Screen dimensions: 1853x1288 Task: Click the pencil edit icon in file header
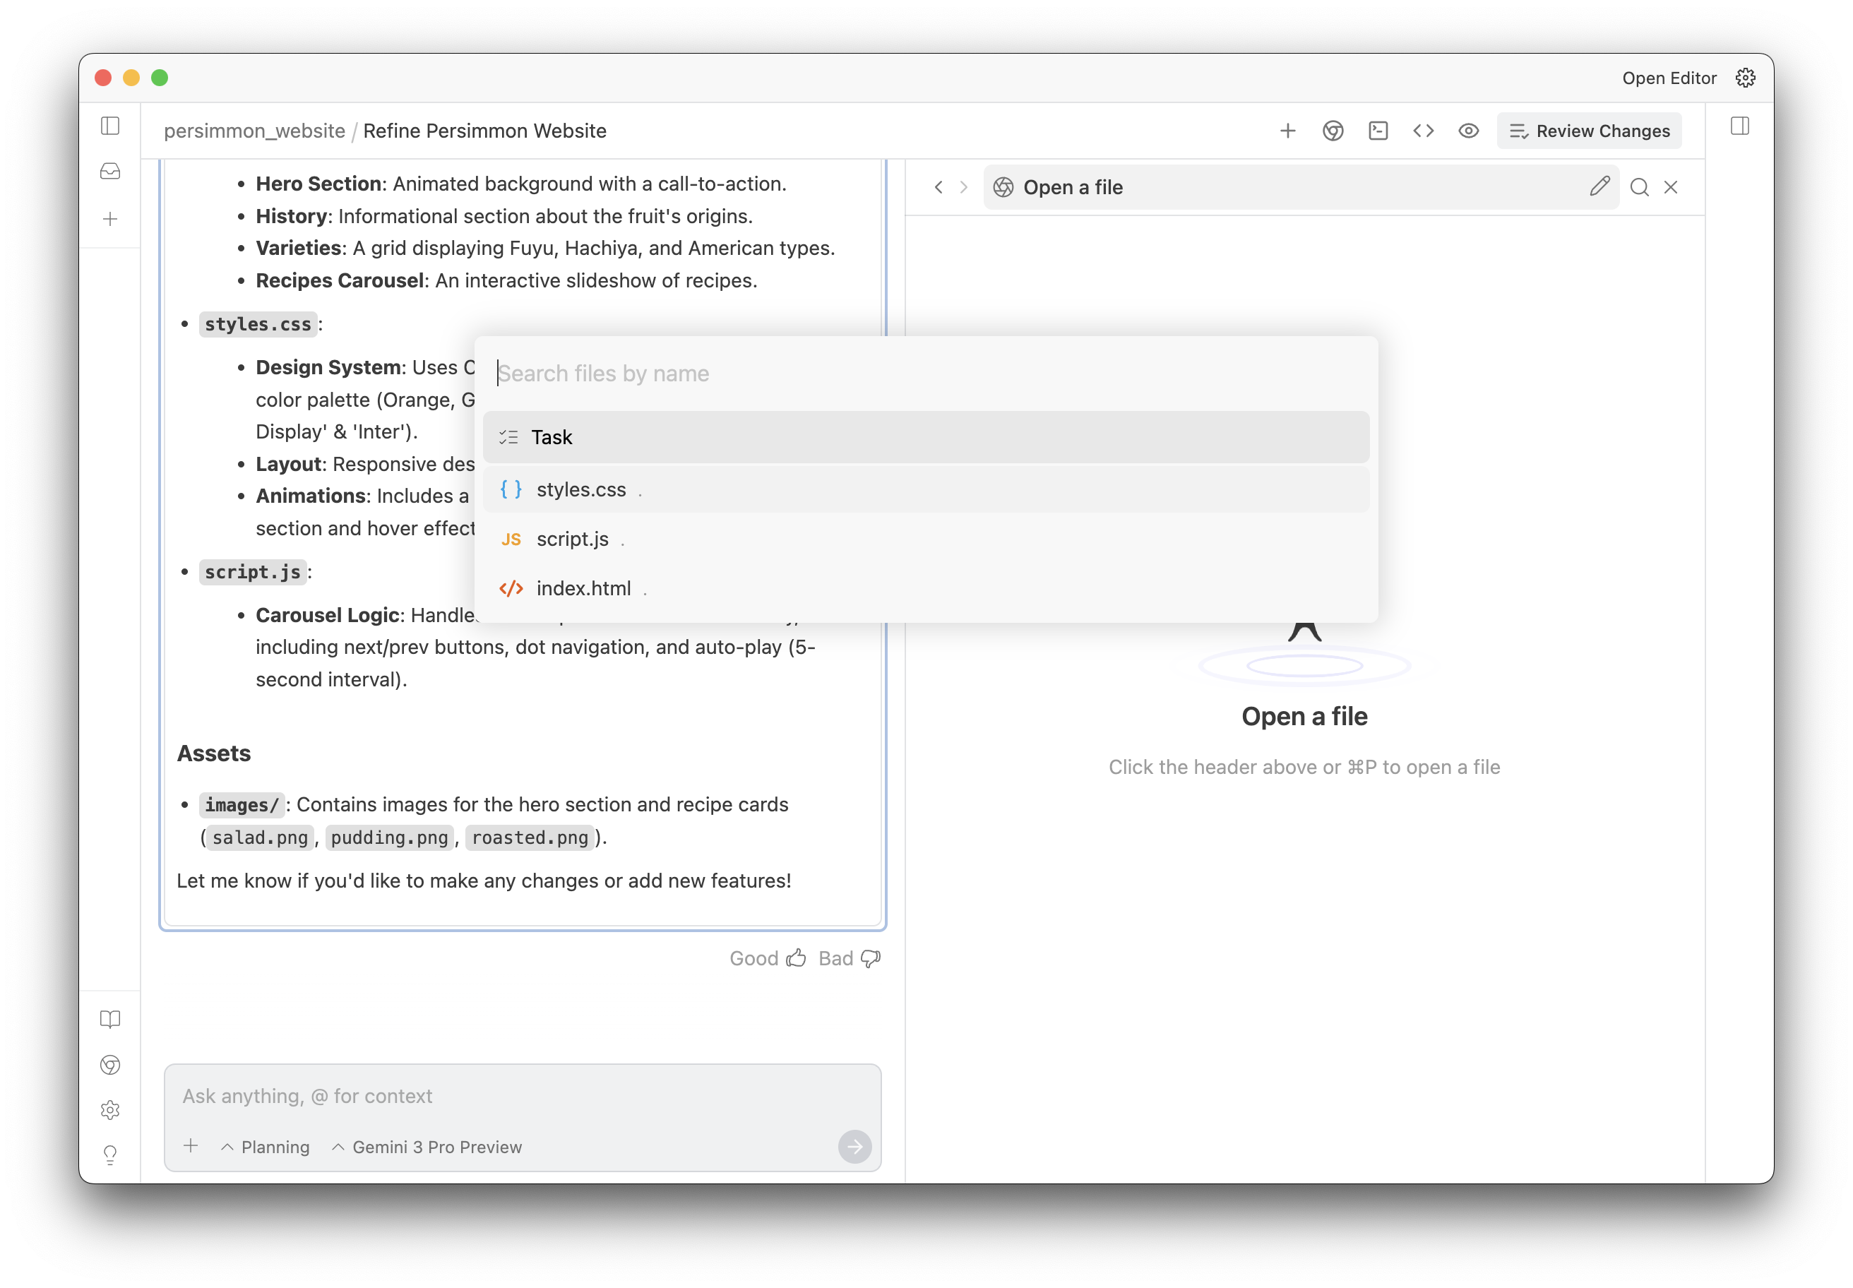tap(1600, 186)
